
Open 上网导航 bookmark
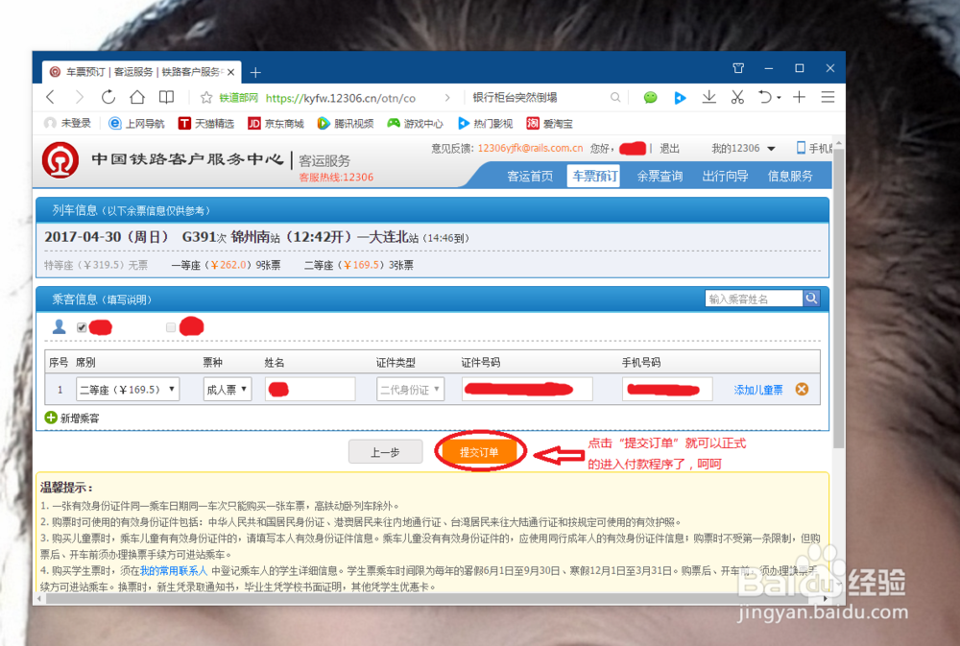[136, 123]
